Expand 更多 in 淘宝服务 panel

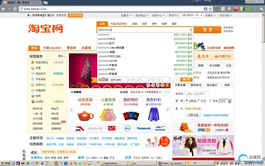61,56
